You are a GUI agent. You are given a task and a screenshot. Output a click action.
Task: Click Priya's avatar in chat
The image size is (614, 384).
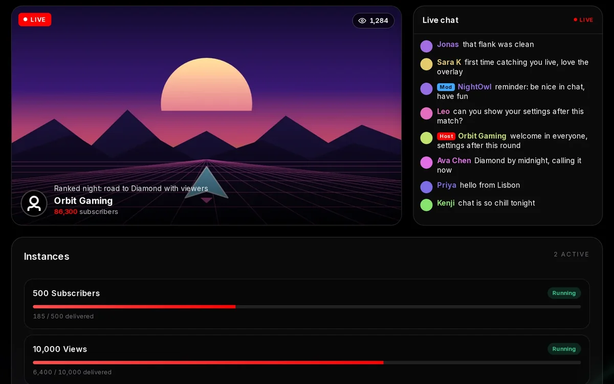click(427, 187)
